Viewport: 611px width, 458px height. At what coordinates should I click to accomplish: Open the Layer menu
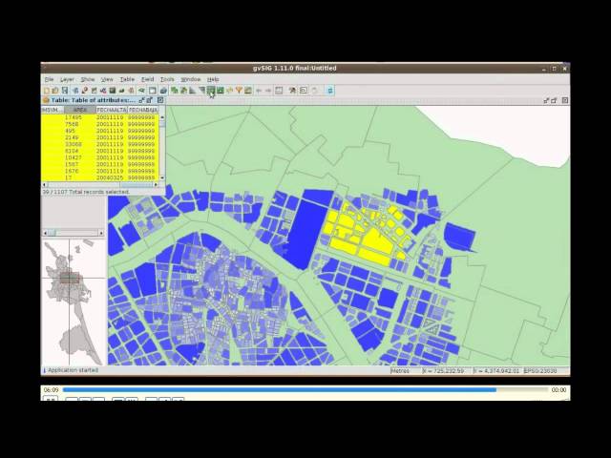(x=67, y=79)
